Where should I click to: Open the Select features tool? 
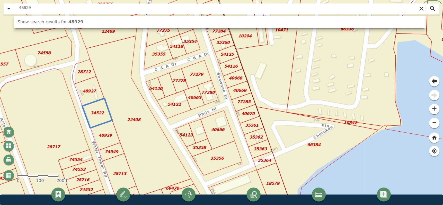pyautogui.click(x=188, y=194)
